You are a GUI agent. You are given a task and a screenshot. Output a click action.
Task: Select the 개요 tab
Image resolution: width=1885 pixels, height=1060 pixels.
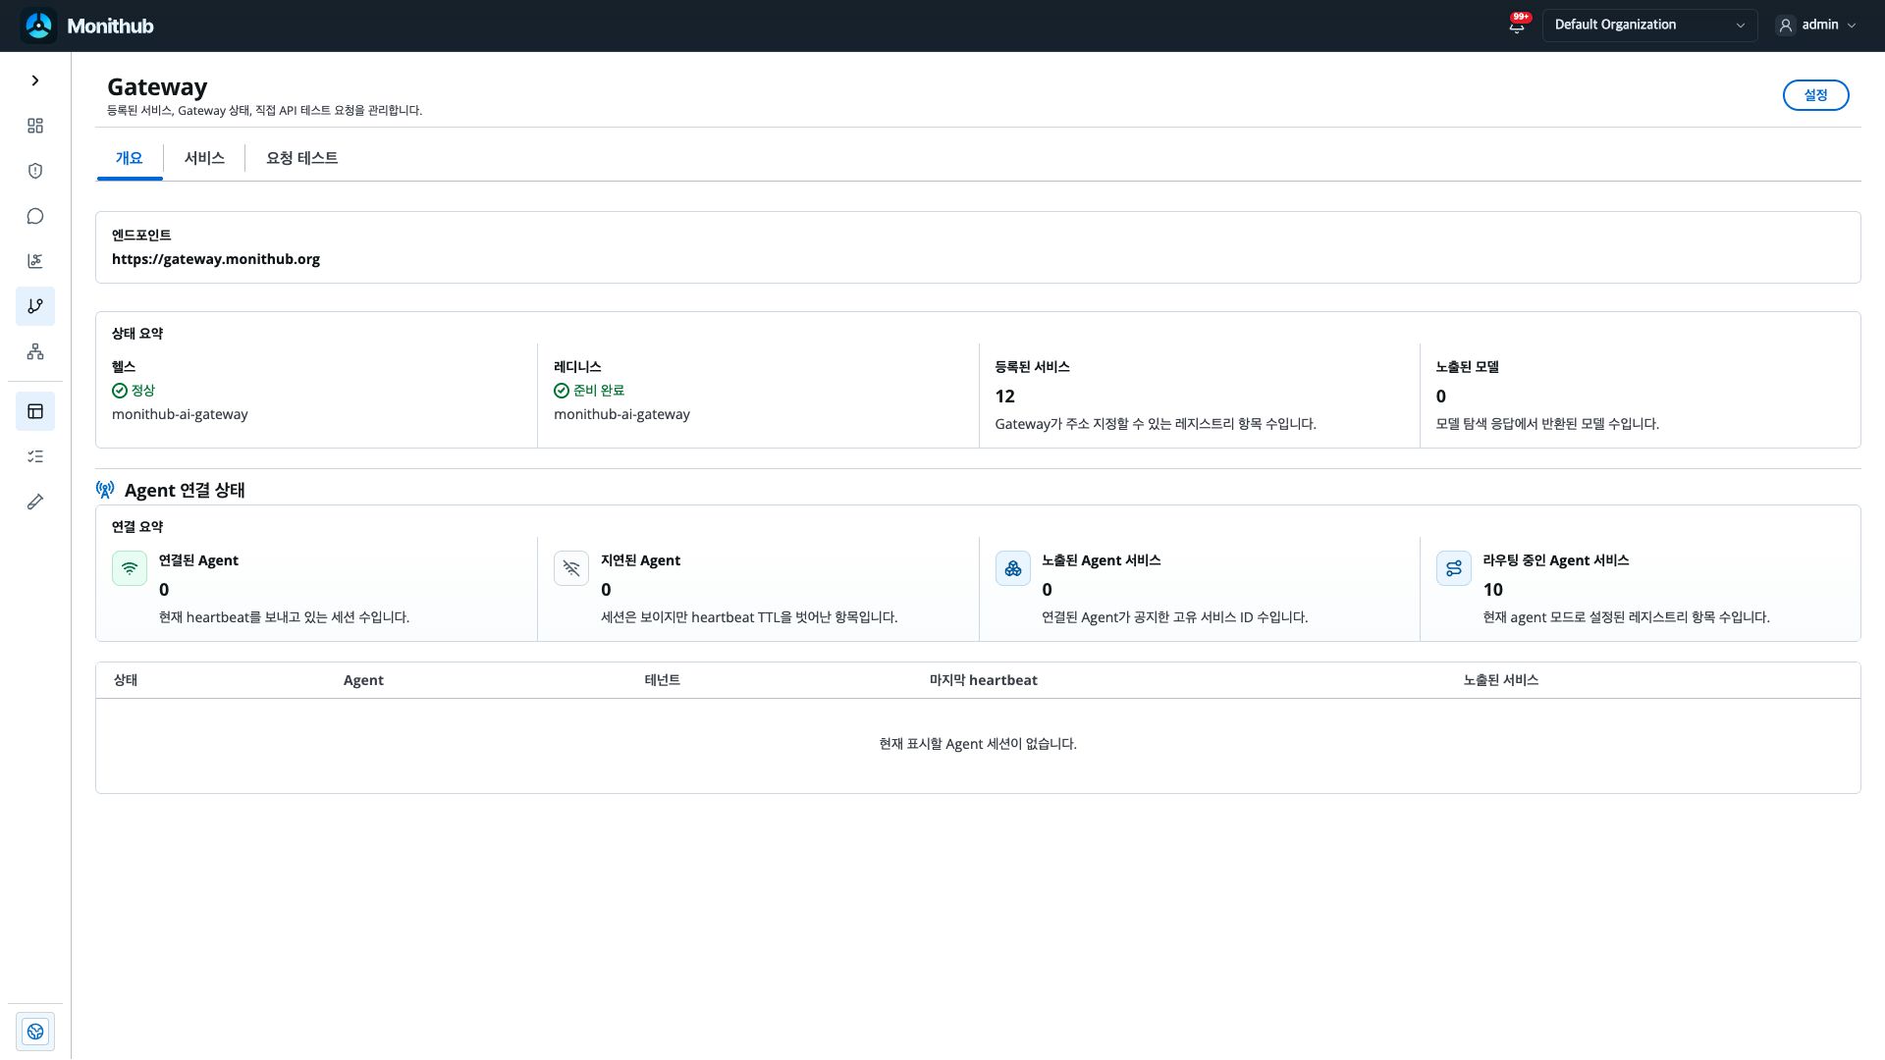[x=130, y=158]
